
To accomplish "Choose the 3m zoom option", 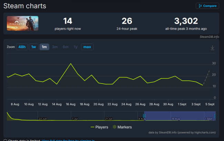I will click(55, 47).
